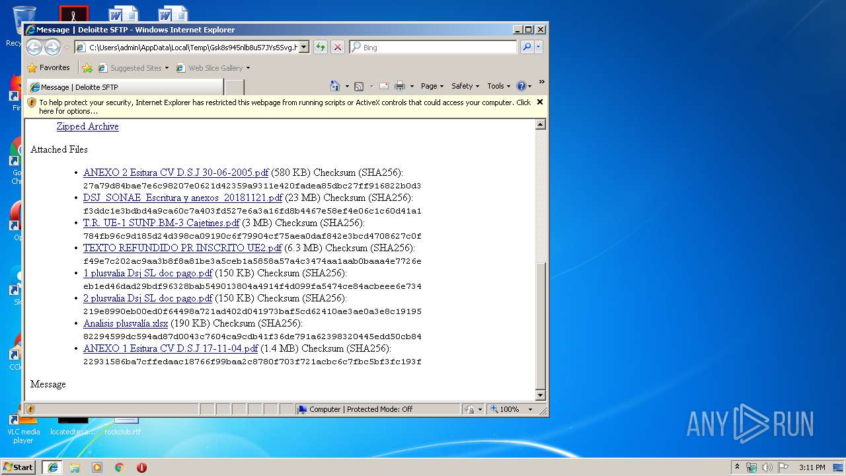The height and width of the screenshot is (476, 846).
Task: Open the Print options dropdown arrow
Action: pyautogui.click(x=411, y=86)
